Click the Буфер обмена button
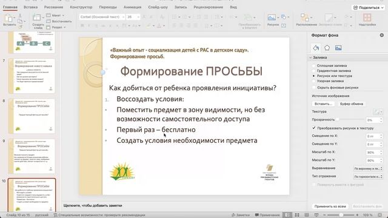Viewport: 388px width, 218px height. [352, 104]
